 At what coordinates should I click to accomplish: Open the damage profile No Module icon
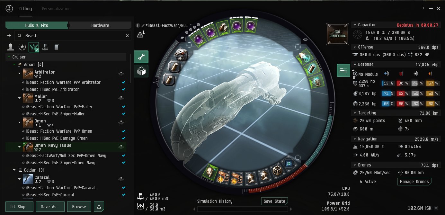[x=355, y=74]
